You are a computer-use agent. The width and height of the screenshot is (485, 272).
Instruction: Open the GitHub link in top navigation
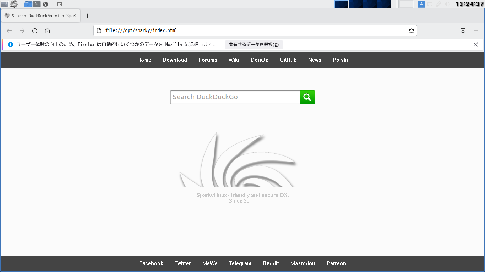288,60
